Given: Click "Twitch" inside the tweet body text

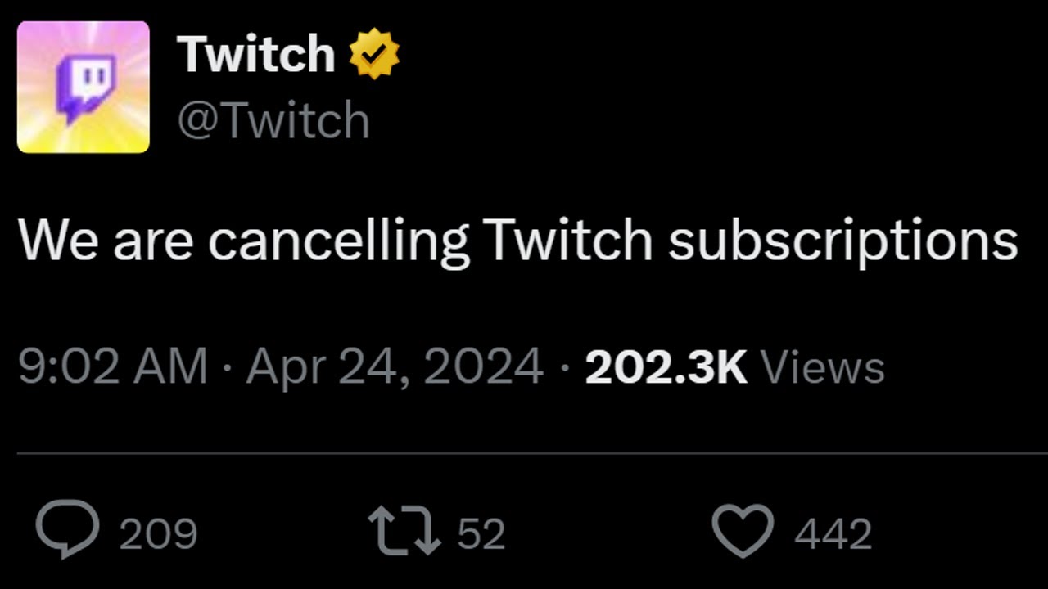Looking at the screenshot, I should point(568,241).
